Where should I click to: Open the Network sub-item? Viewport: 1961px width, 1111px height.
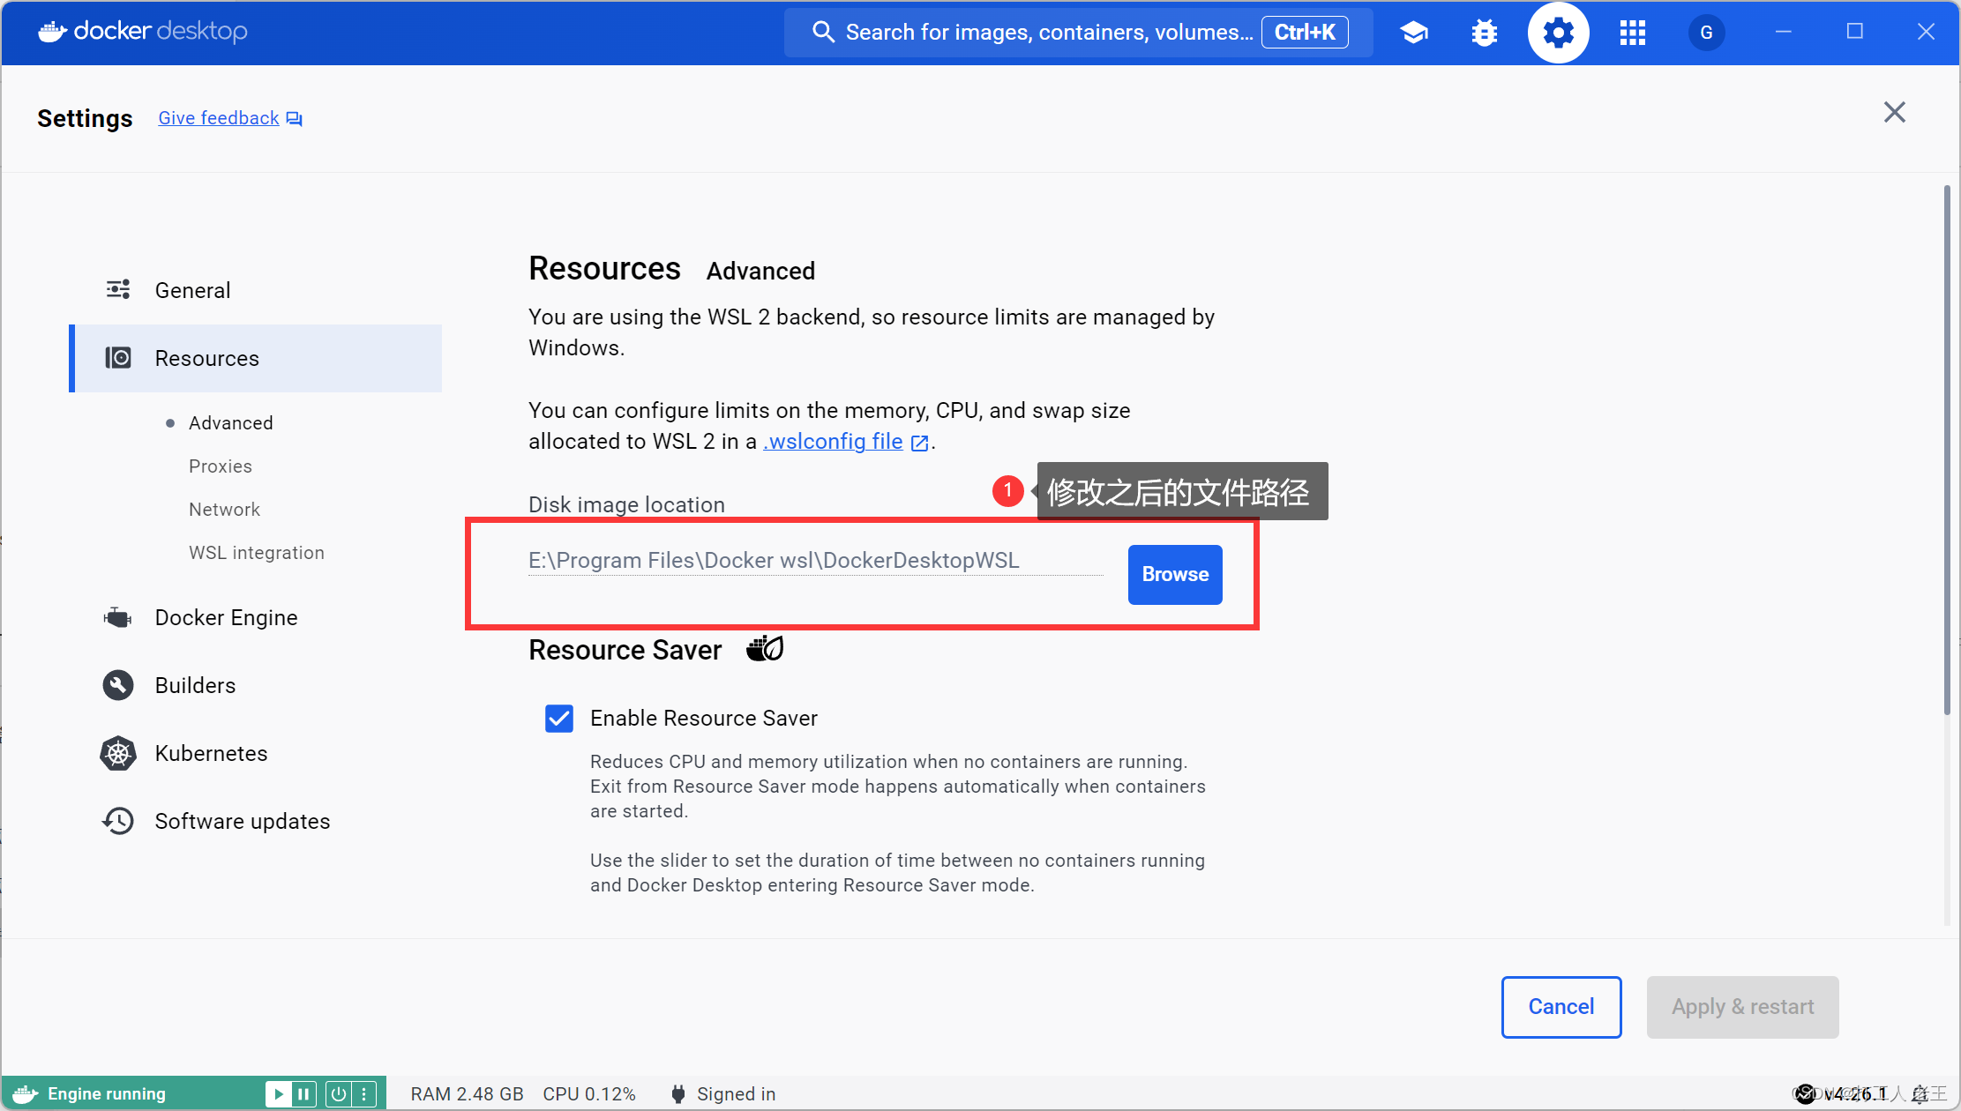[x=224, y=510]
